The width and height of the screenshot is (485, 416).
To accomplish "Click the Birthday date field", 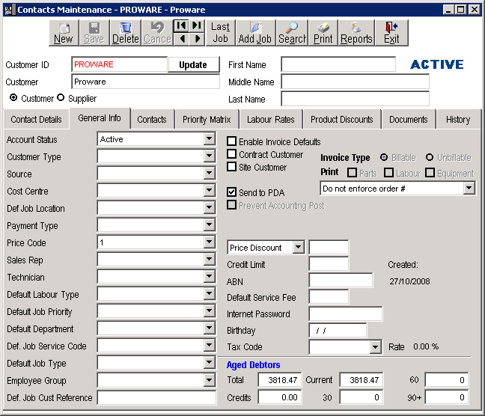I will pyautogui.click(x=338, y=330).
